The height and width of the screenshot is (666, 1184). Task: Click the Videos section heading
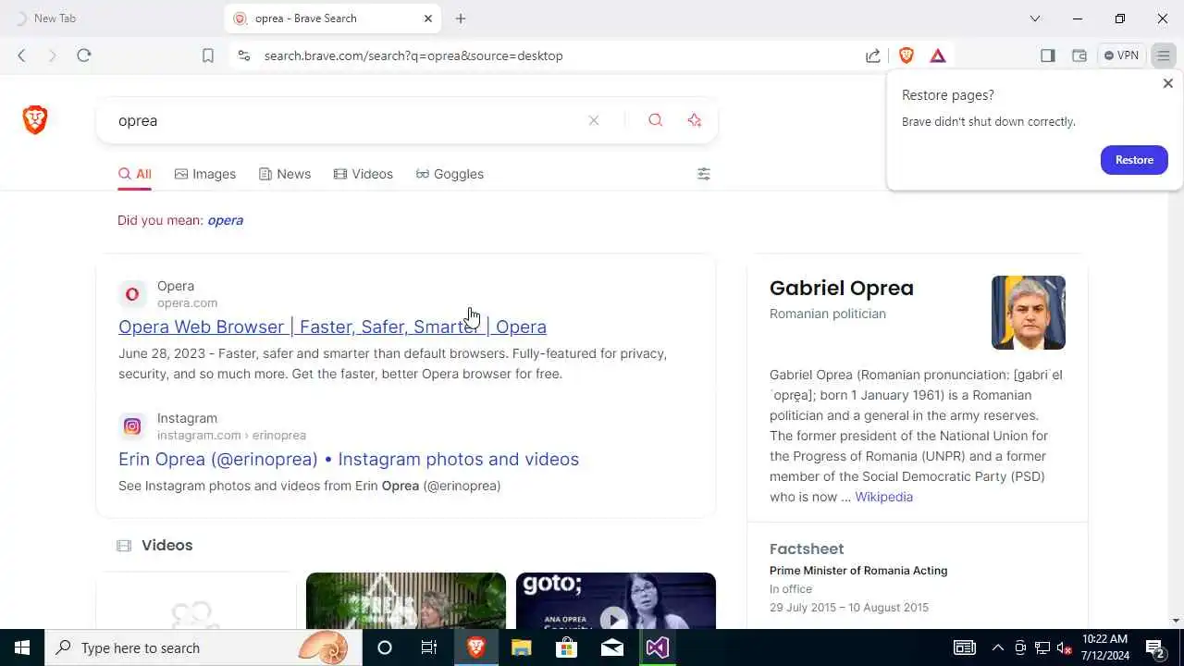(x=166, y=545)
